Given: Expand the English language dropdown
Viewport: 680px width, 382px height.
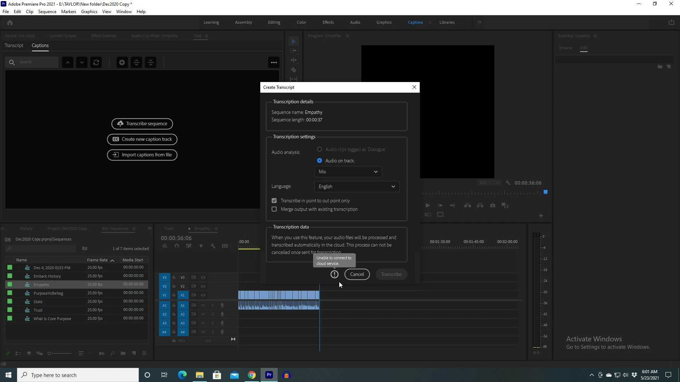Looking at the screenshot, I should [357, 186].
